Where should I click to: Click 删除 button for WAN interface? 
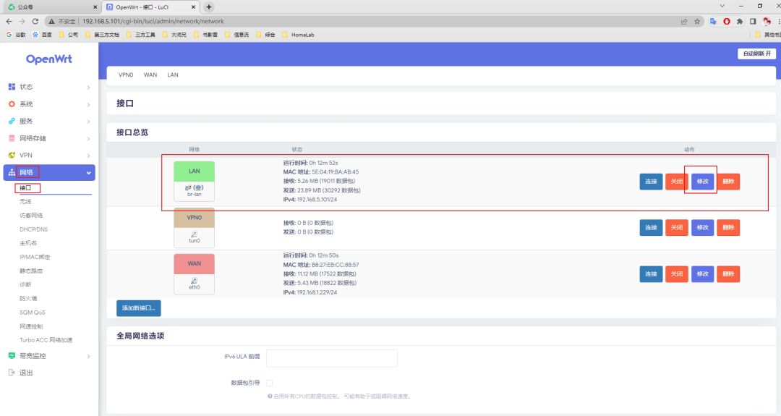728,274
